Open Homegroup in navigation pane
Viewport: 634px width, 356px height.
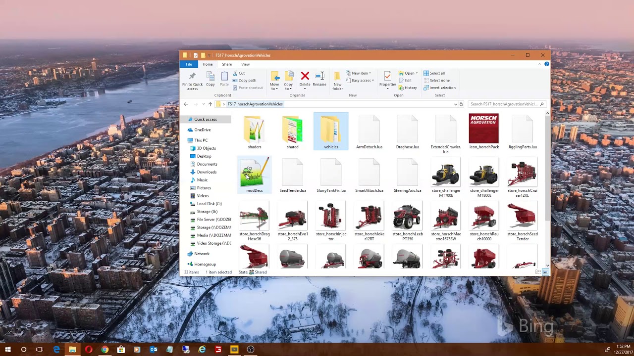click(205, 265)
